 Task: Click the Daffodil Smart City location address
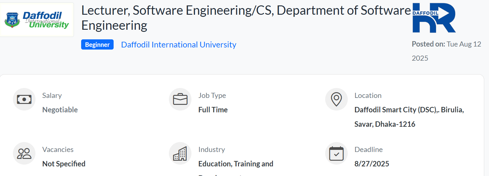[x=409, y=117]
